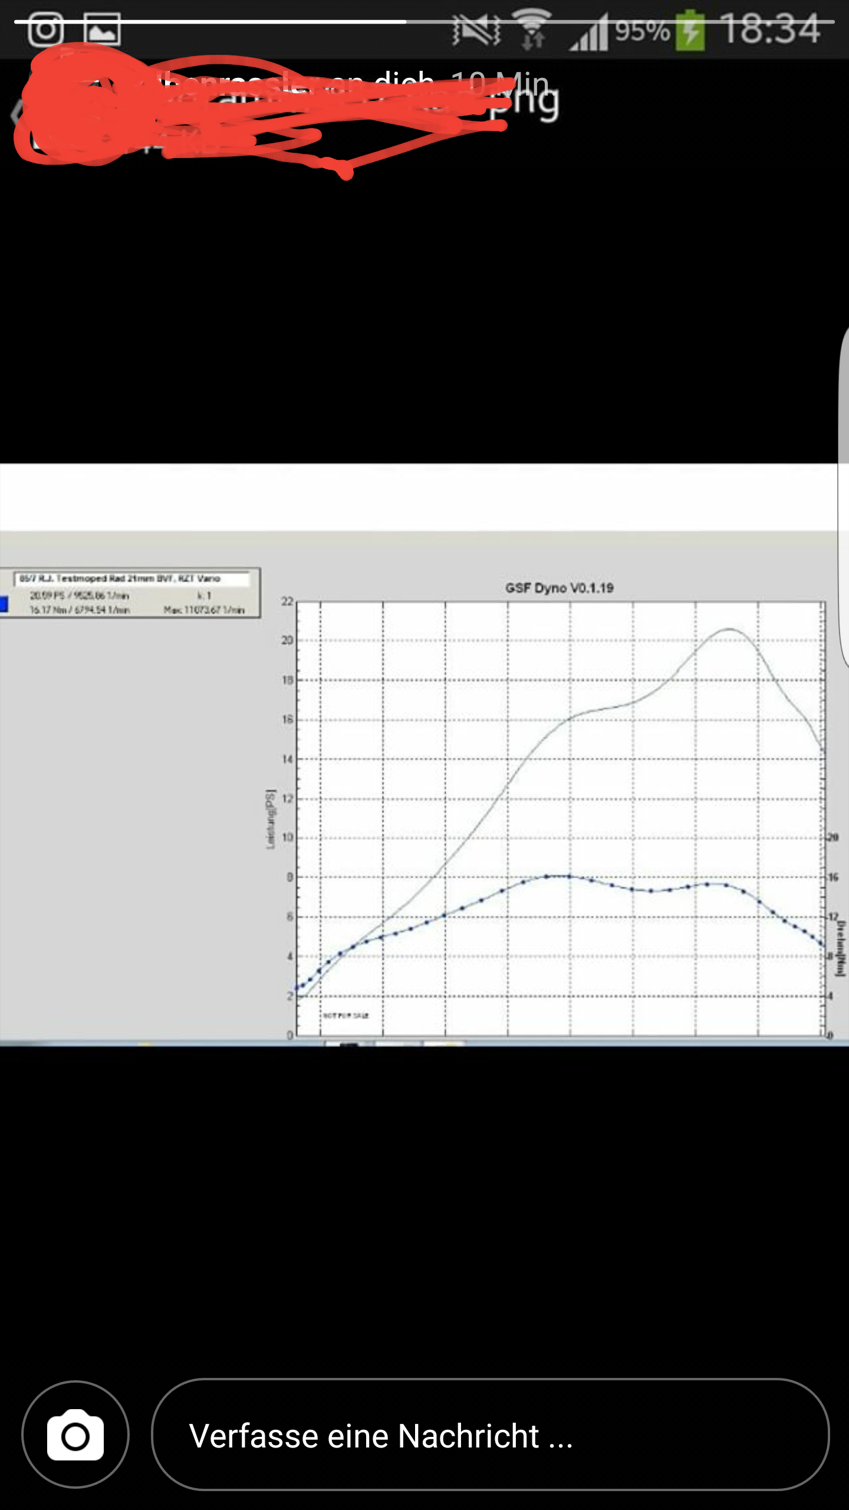Click the blue legend color square

[x=4, y=603]
